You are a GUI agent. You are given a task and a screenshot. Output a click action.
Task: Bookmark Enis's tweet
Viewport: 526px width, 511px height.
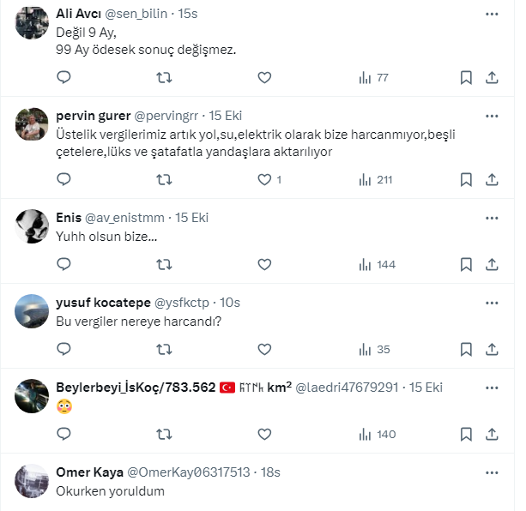point(466,264)
